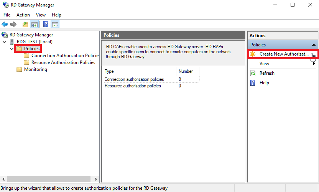Open the Help menu in menu bar

click(56, 15)
